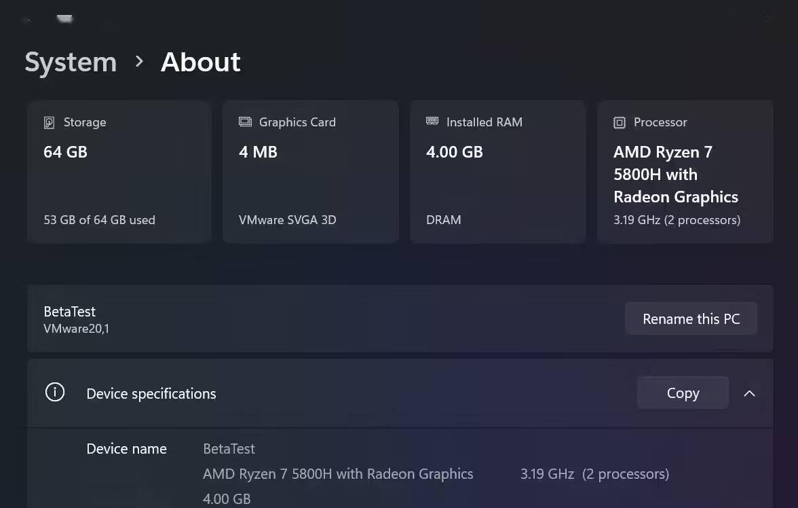Click the Device specifications header text

pyautogui.click(x=151, y=394)
